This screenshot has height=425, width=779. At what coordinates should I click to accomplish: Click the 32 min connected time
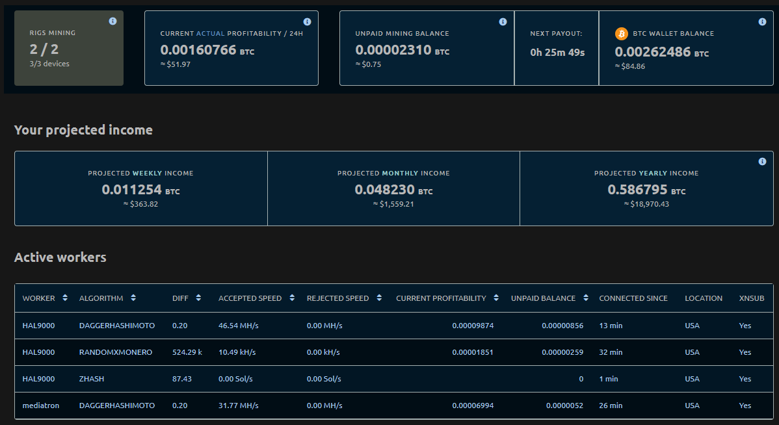(611, 352)
